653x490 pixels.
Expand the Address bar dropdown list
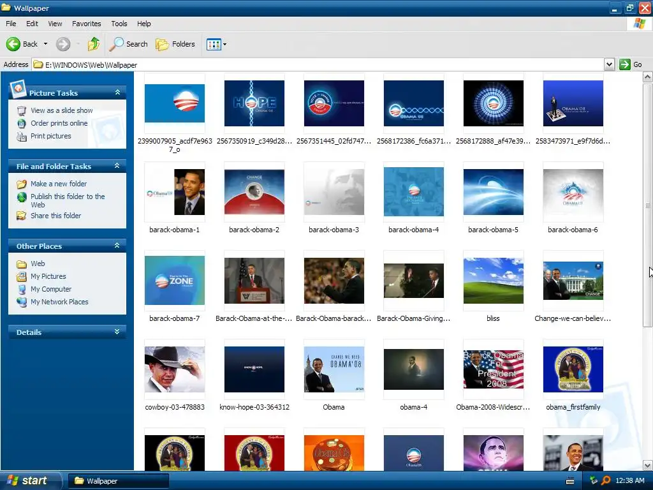609,64
